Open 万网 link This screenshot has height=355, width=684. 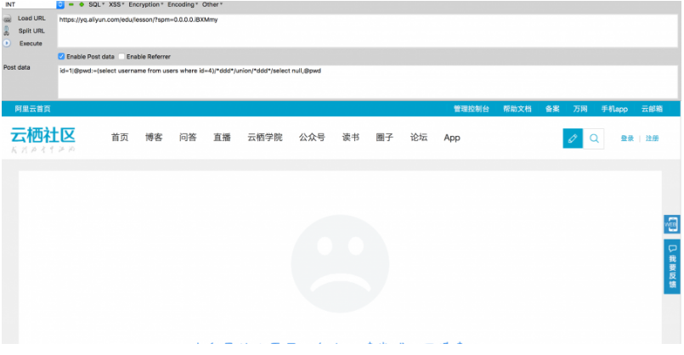click(580, 109)
